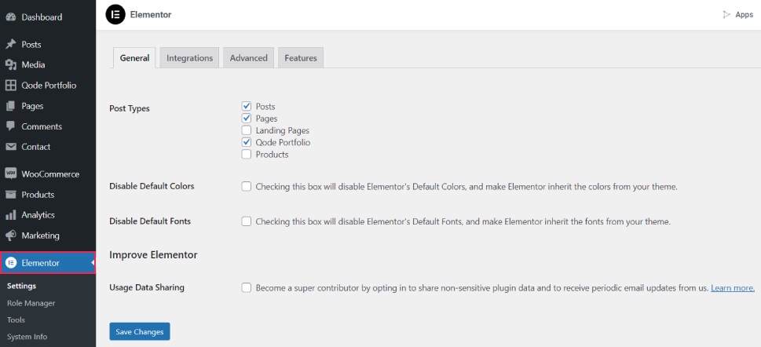Enable the Landing Pages post type
761x347 pixels.
tap(247, 130)
